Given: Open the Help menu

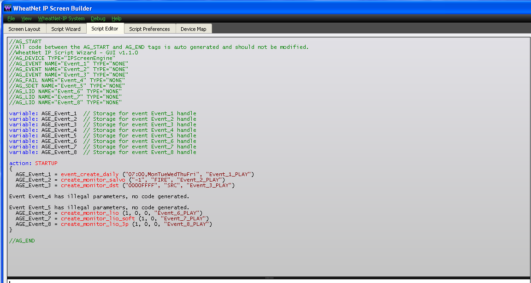Looking at the screenshot, I should pos(117,18).
